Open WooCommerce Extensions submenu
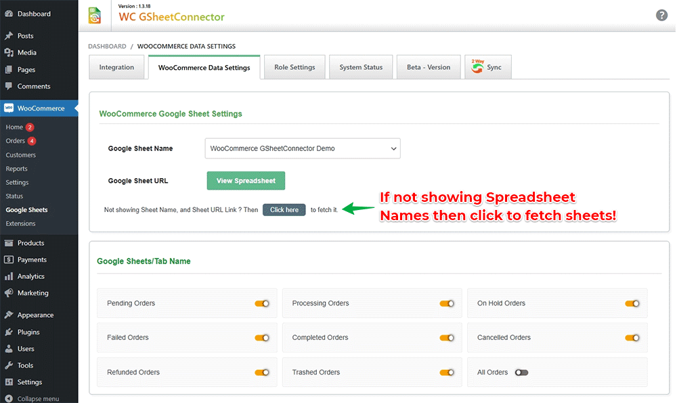 pos(21,224)
